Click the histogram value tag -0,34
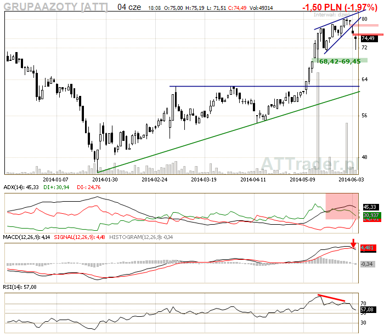 [x=368, y=264]
